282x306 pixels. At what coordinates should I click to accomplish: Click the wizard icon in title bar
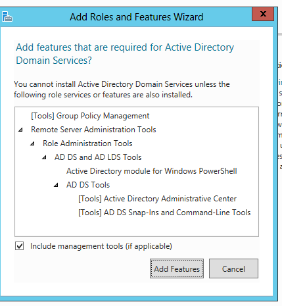tap(7, 16)
